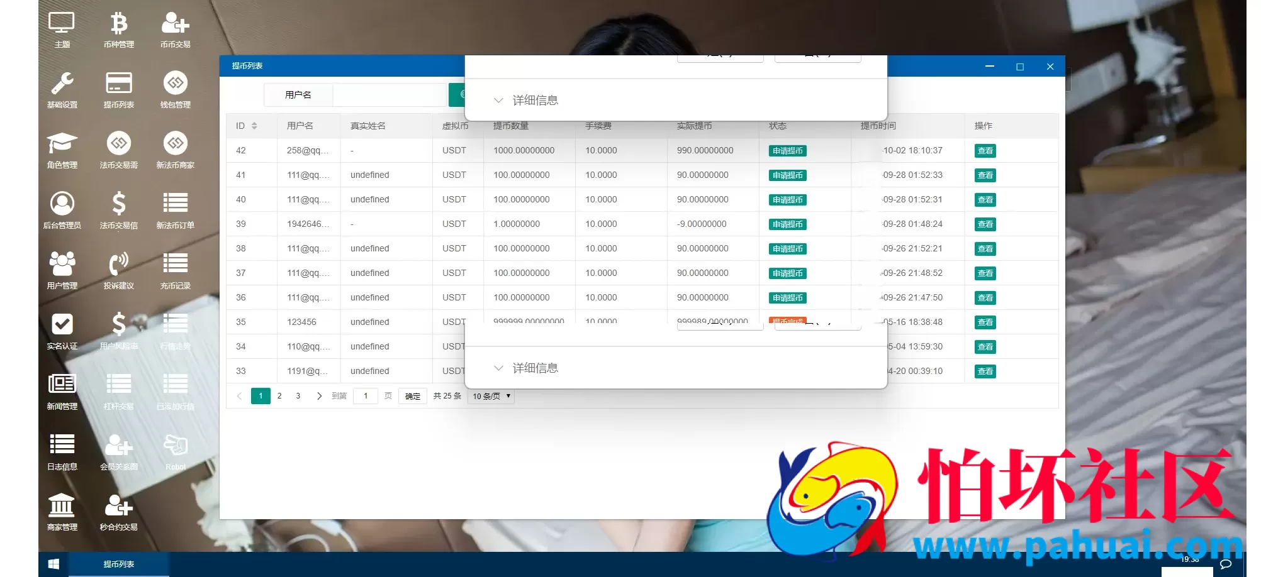Click the username 258@qq... cell
1261x577 pixels.
tap(308, 150)
